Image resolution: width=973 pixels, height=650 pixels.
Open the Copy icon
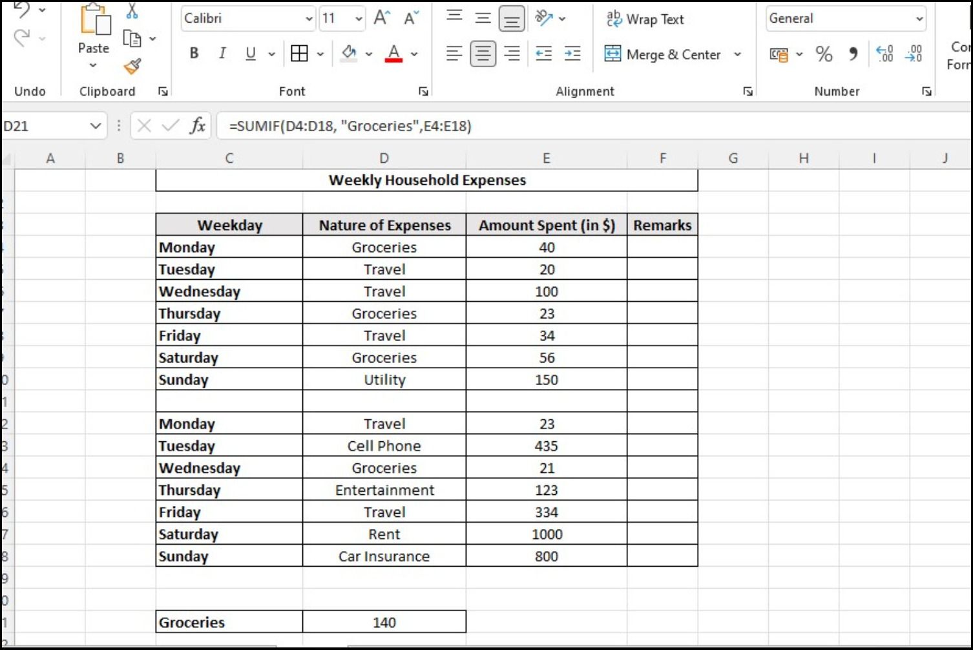pos(132,39)
